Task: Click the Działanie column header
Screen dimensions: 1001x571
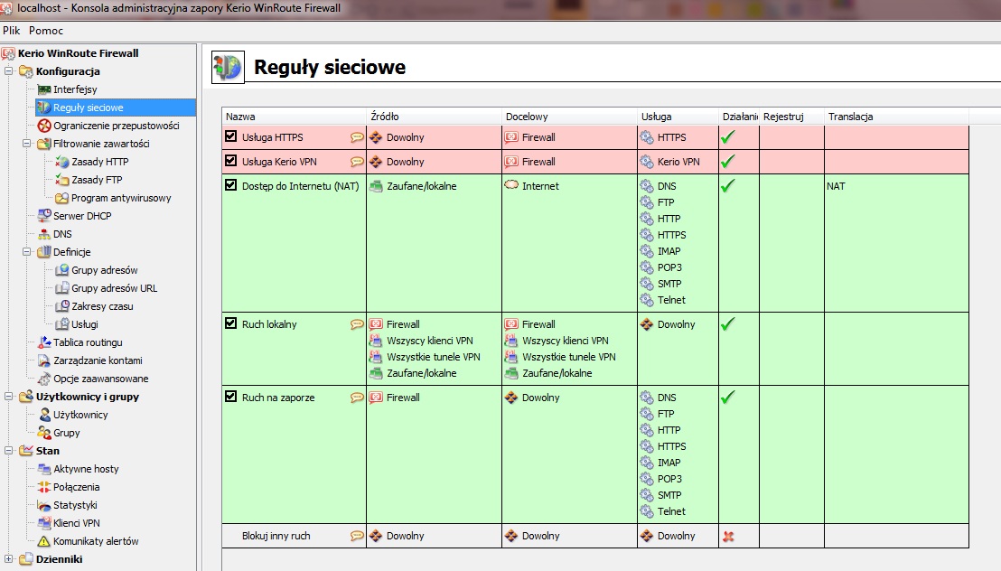Action: coord(739,117)
